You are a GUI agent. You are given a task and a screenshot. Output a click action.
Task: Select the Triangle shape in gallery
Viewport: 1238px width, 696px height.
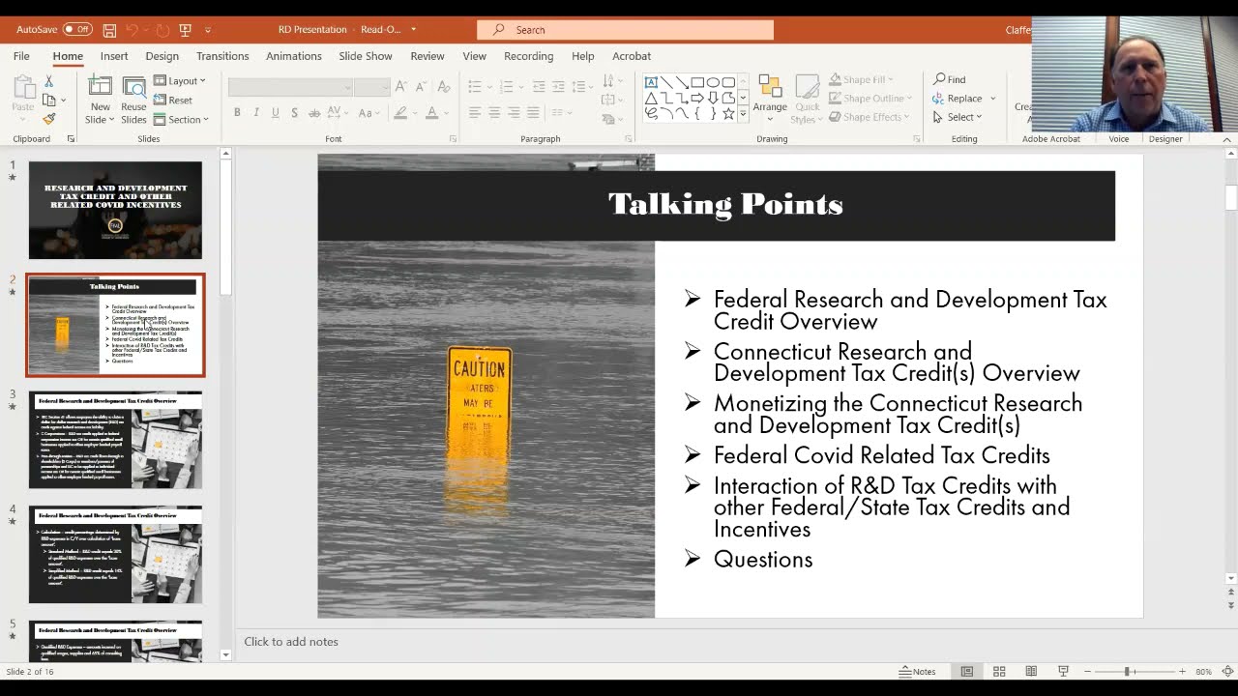[x=651, y=98]
